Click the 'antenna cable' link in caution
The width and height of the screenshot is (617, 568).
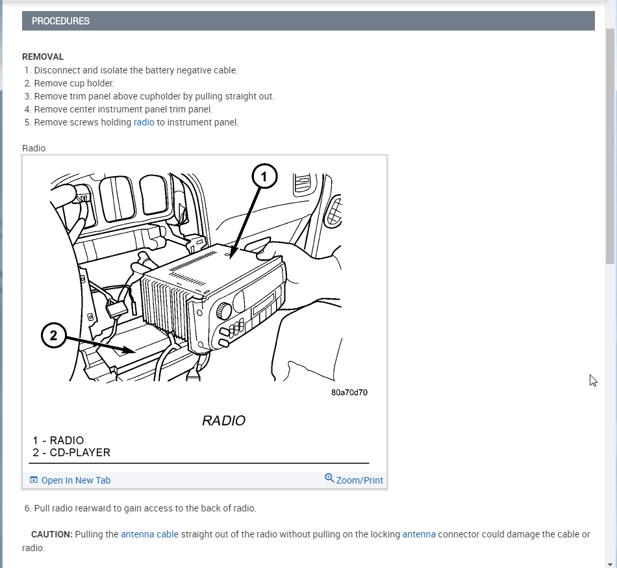(149, 534)
